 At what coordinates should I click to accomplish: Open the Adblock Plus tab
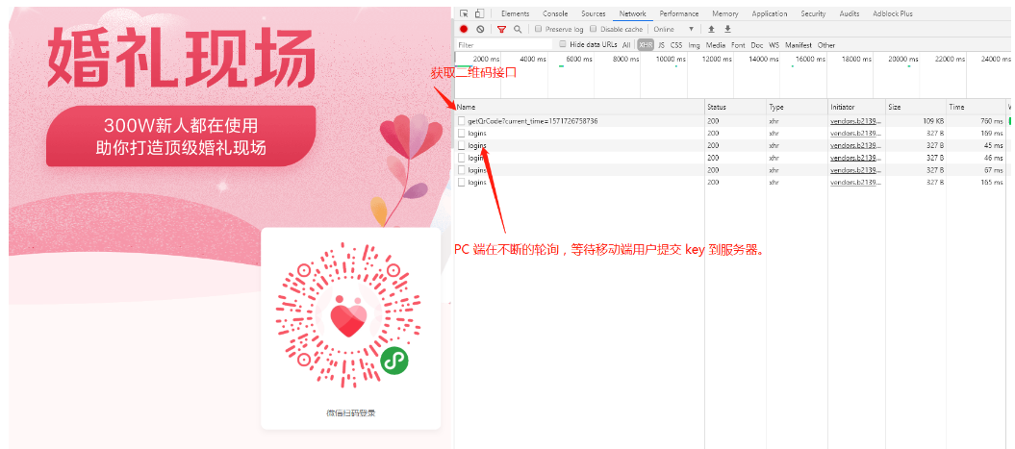[x=893, y=13]
